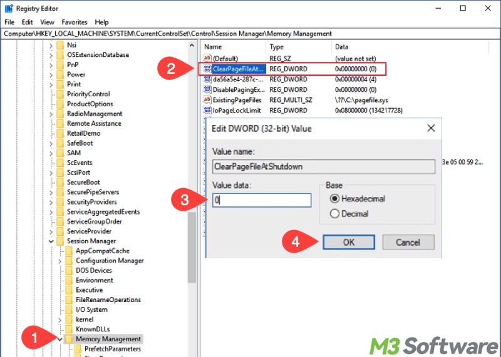The width and height of the screenshot is (501, 357).
Task: Close the Edit DWORD dialog with X
Action: tap(430, 128)
